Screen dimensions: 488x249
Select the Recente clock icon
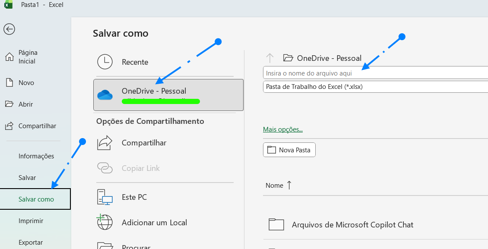click(x=105, y=62)
